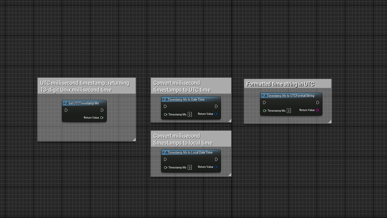Click Timestamp Ms input pin on UTCFormat String node
Viewport: 387px width, 218px height.
265,111
